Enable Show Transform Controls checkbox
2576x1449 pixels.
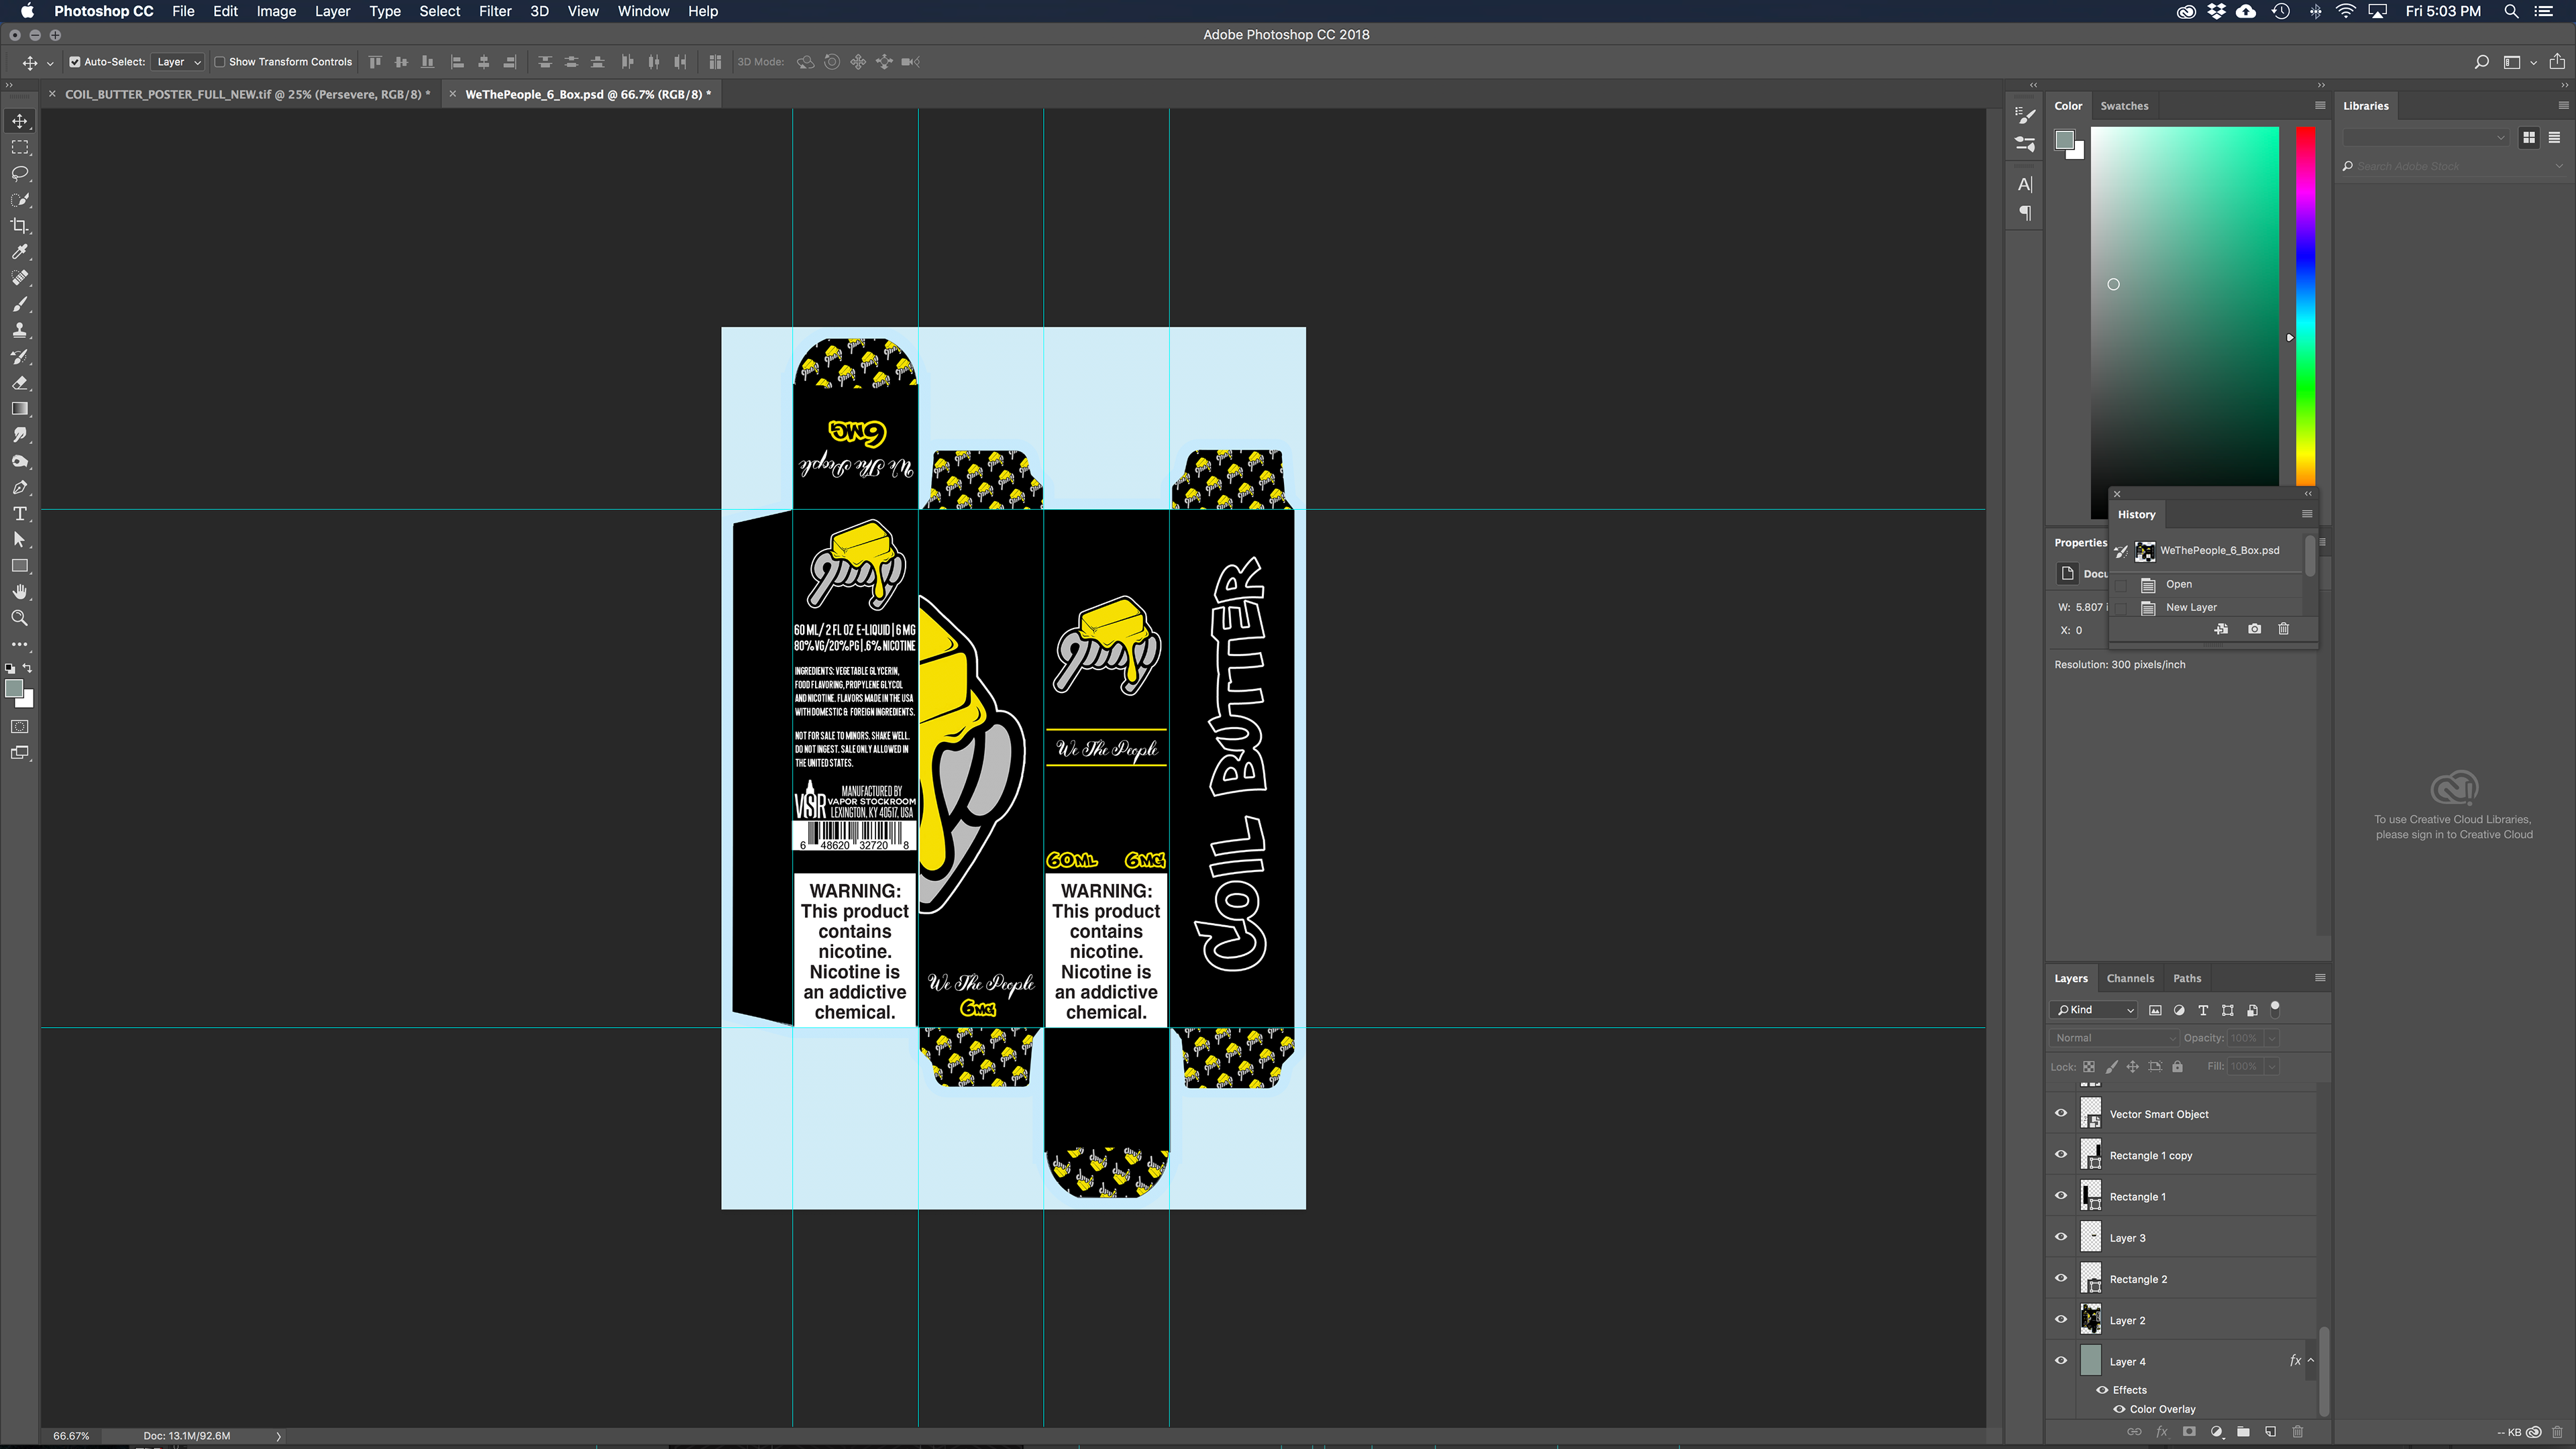point(220,62)
